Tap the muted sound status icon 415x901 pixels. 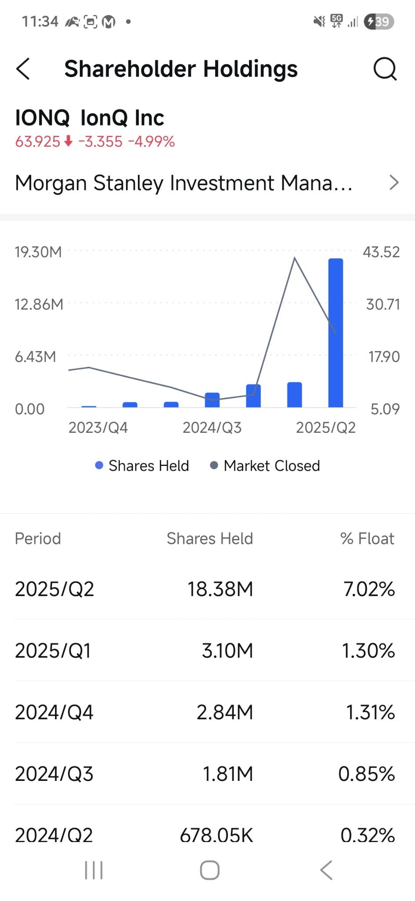pos(319,22)
